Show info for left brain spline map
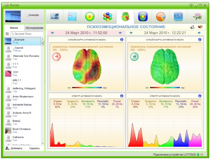The image size is (212, 160). pyautogui.click(x=122, y=40)
